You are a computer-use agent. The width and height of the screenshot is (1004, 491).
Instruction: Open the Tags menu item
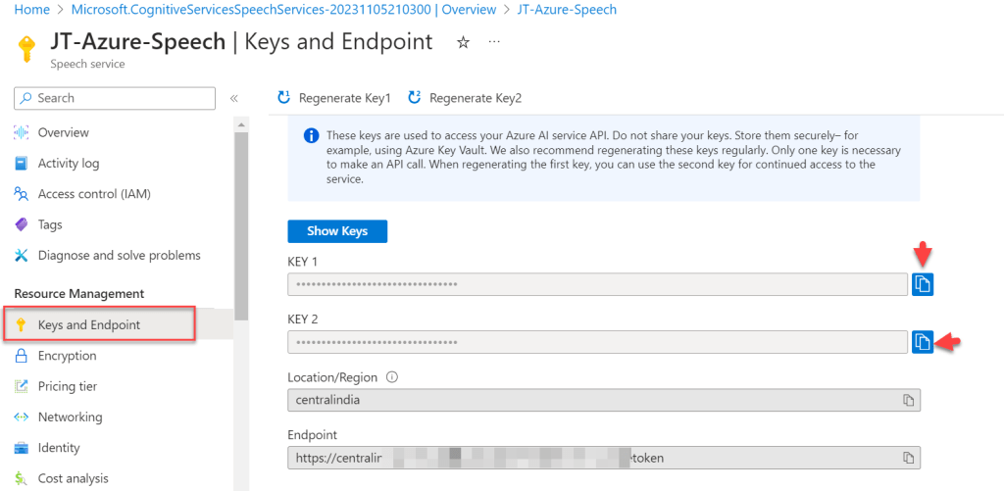(50, 224)
